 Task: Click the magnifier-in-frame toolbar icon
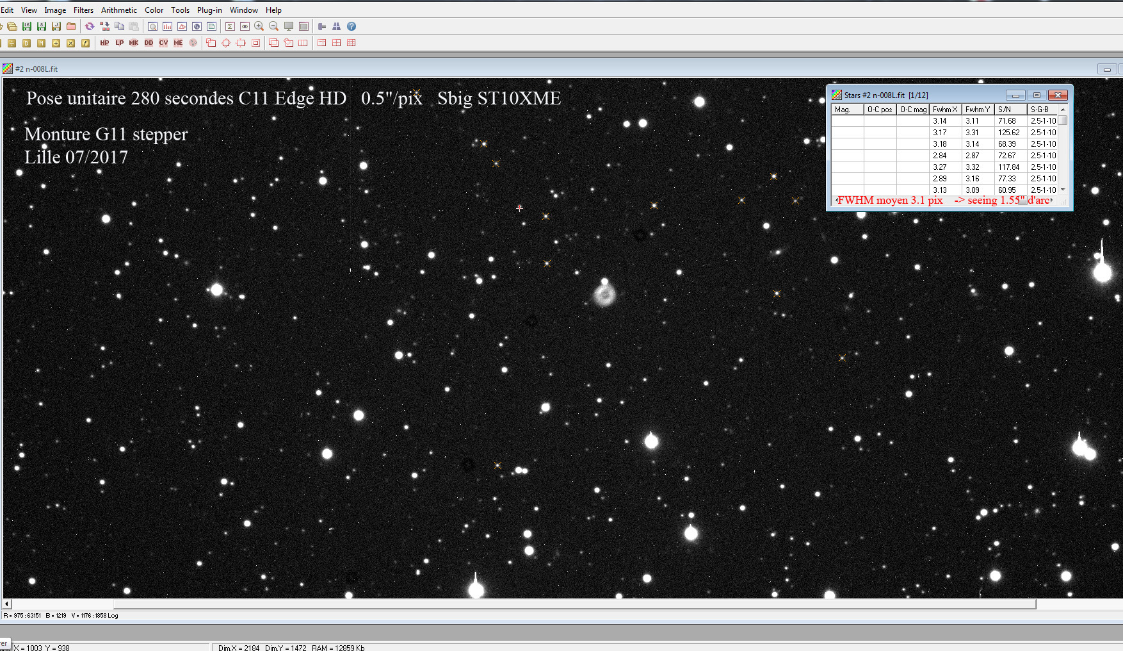tap(152, 26)
